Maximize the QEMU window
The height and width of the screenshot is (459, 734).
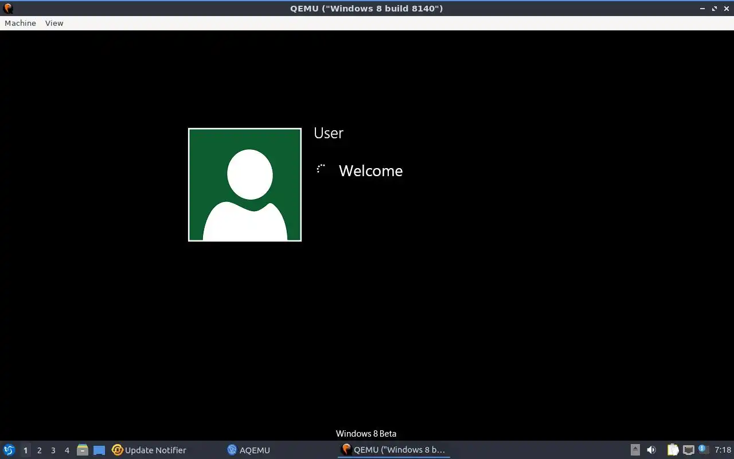715,9
